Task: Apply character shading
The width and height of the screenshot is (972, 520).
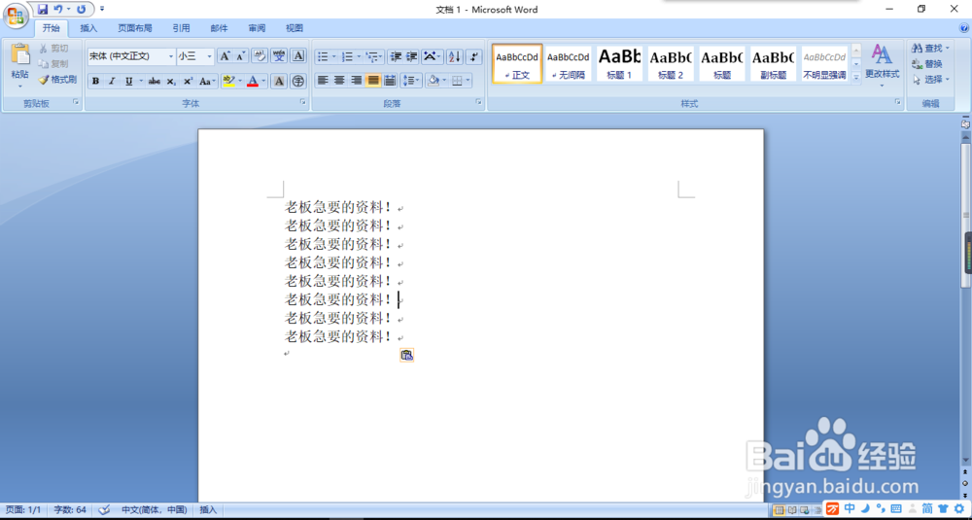Action: 279,82
